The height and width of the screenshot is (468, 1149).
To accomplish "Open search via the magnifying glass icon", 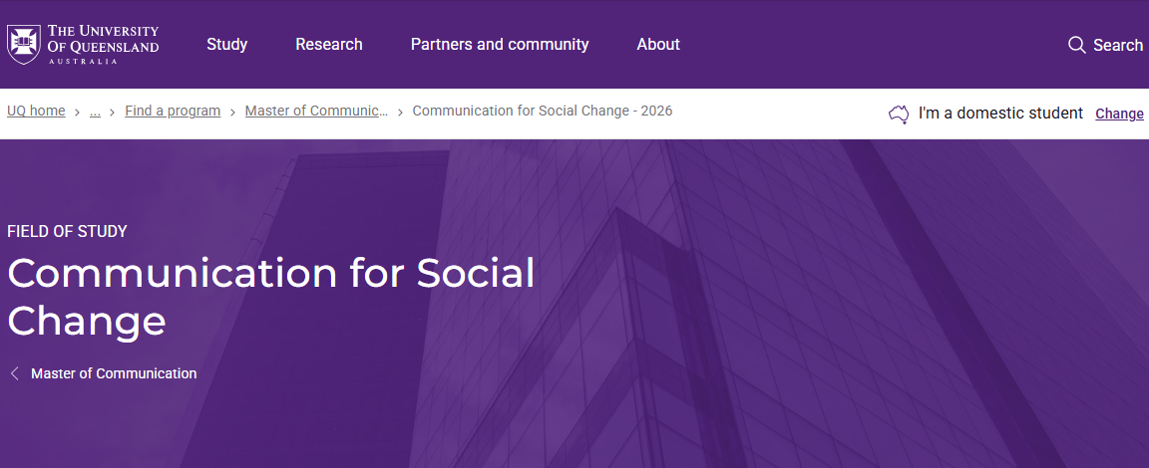I will [x=1076, y=45].
